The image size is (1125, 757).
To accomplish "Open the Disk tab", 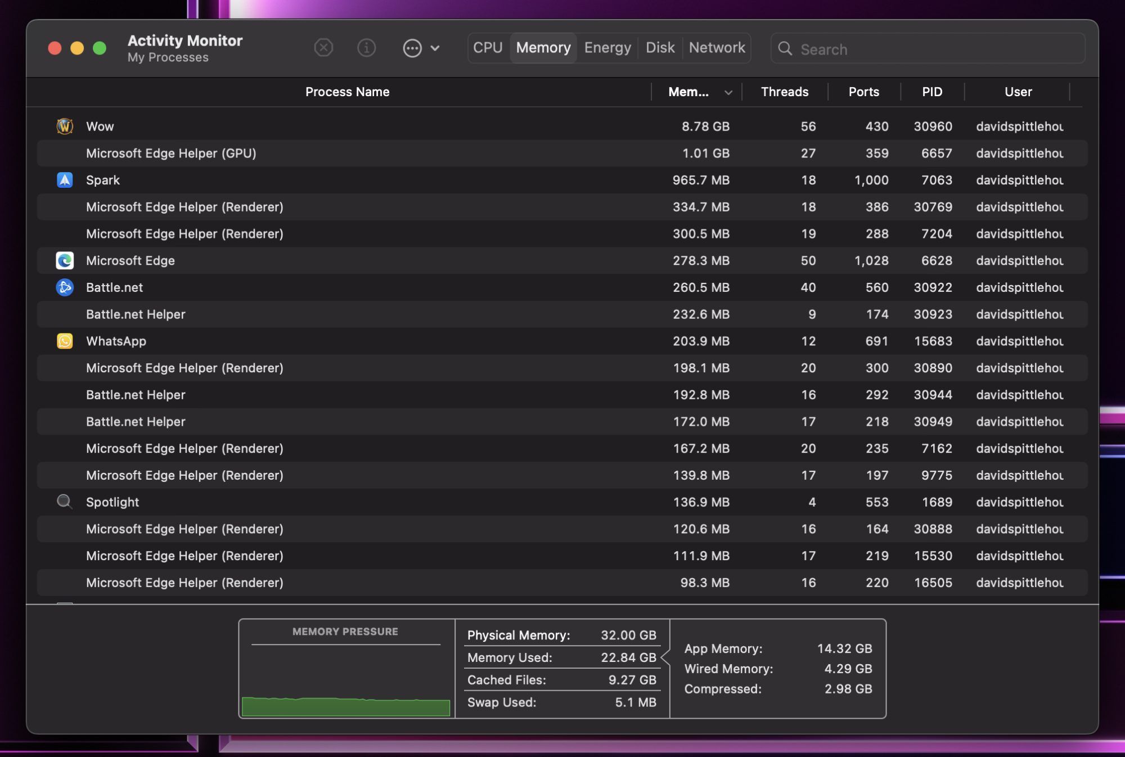I will point(660,48).
